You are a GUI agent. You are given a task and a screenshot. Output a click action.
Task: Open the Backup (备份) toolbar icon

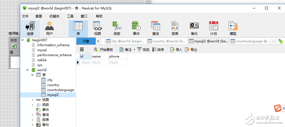tap(194, 28)
